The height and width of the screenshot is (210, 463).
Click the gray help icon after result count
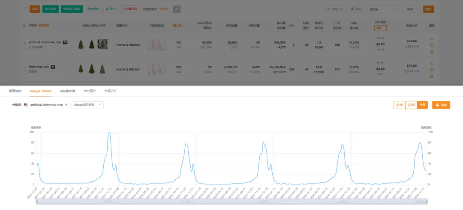pyautogui.click(x=177, y=9)
